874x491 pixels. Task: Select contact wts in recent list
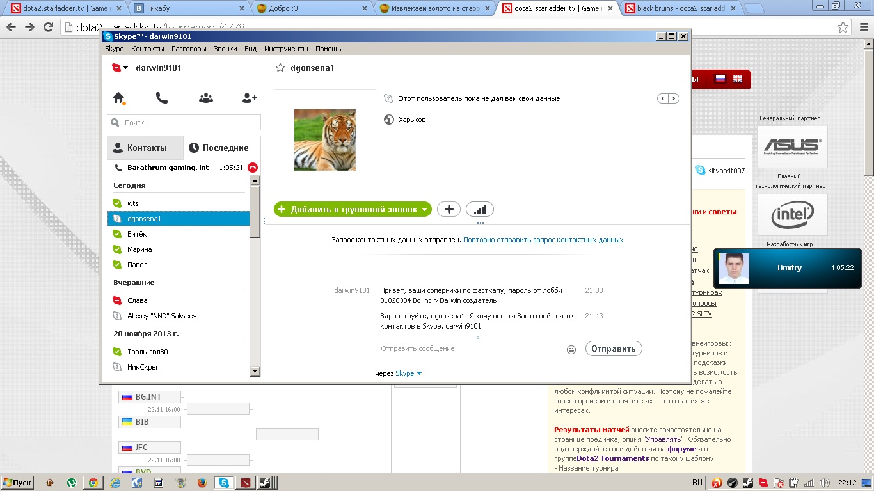[x=179, y=203]
